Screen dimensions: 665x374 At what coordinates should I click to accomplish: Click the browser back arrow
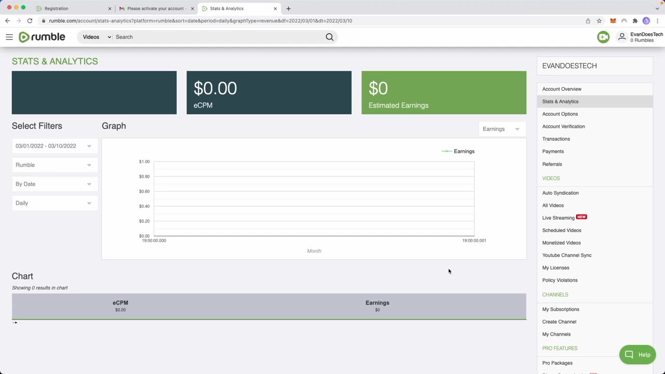7,21
